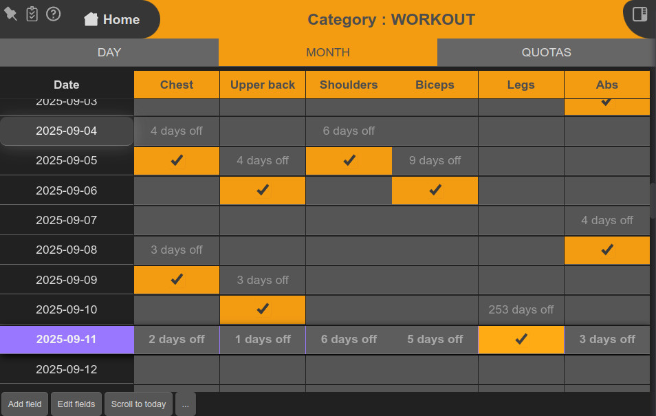Viewport: 656px width, 416px height.
Task: Switch to the DAY tab
Action: tap(109, 52)
